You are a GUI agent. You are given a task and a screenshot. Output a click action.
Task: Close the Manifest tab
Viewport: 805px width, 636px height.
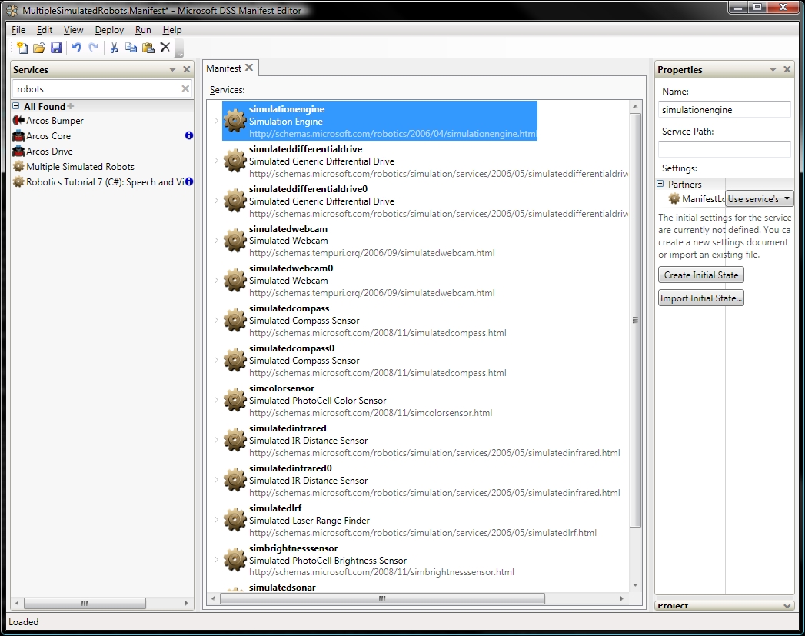click(249, 67)
